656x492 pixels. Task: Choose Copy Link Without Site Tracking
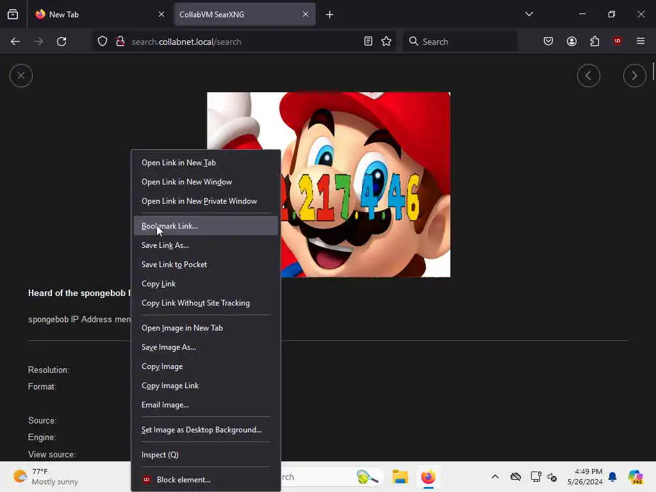coord(206,303)
